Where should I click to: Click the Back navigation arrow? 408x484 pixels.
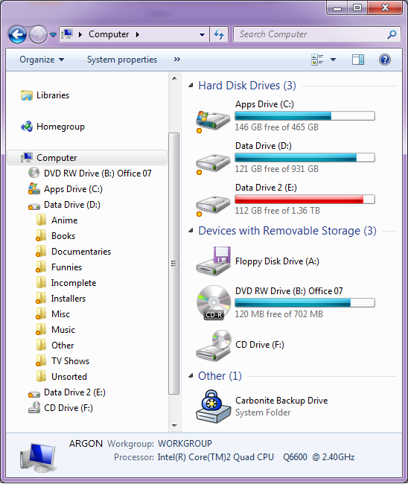point(17,34)
